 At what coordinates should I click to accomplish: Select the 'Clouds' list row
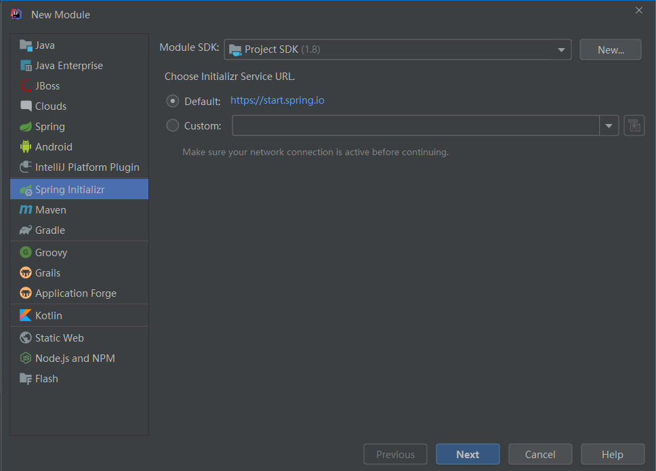pyautogui.click(x=79, y=106)
